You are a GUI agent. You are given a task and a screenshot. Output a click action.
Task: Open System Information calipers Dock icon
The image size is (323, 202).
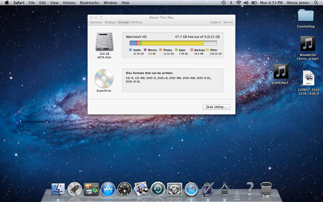(224, 189)
